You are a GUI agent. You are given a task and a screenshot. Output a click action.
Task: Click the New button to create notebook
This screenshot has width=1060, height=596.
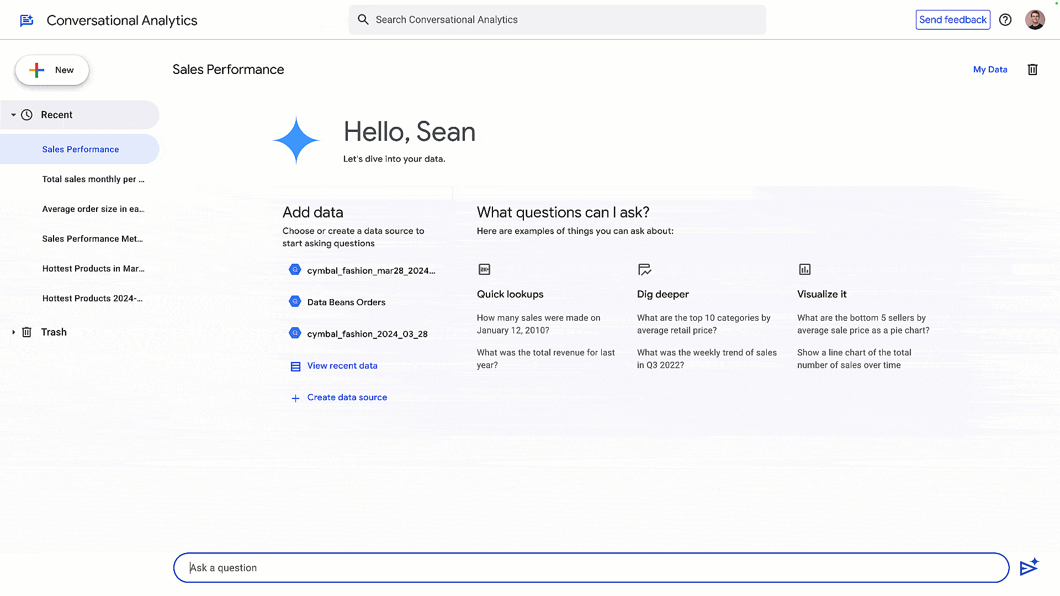coord(52,70)
